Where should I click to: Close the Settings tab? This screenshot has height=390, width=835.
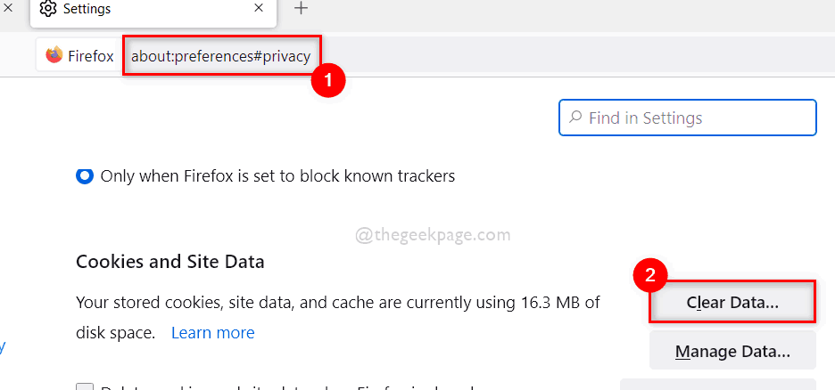tap(259, 8)
